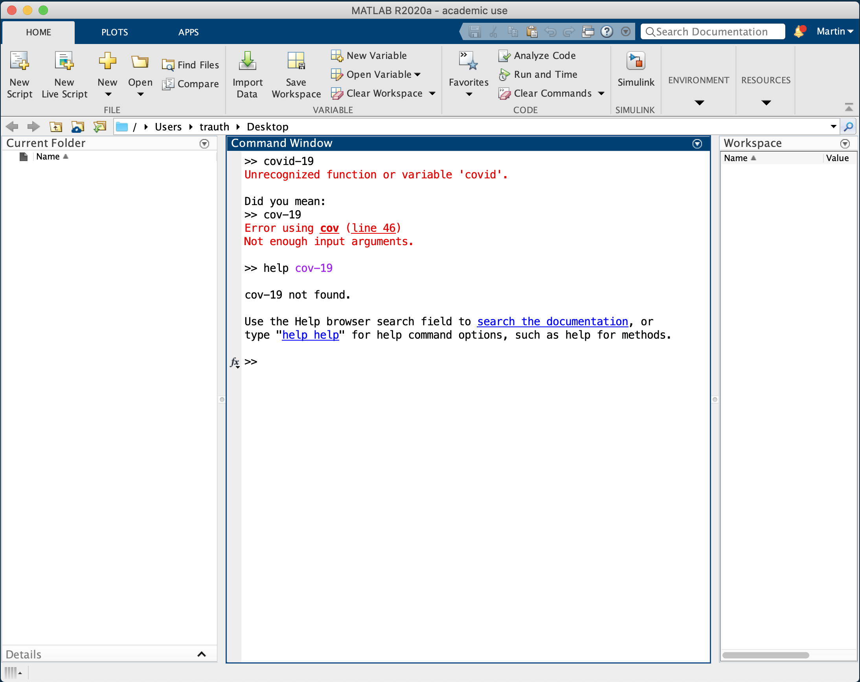Switch to the PLOTS tab

pyautogui.click(x=114, y=32)
